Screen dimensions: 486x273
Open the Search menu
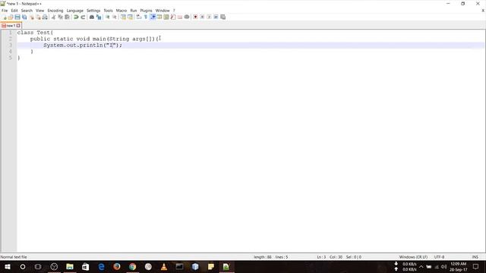point(27,11)
